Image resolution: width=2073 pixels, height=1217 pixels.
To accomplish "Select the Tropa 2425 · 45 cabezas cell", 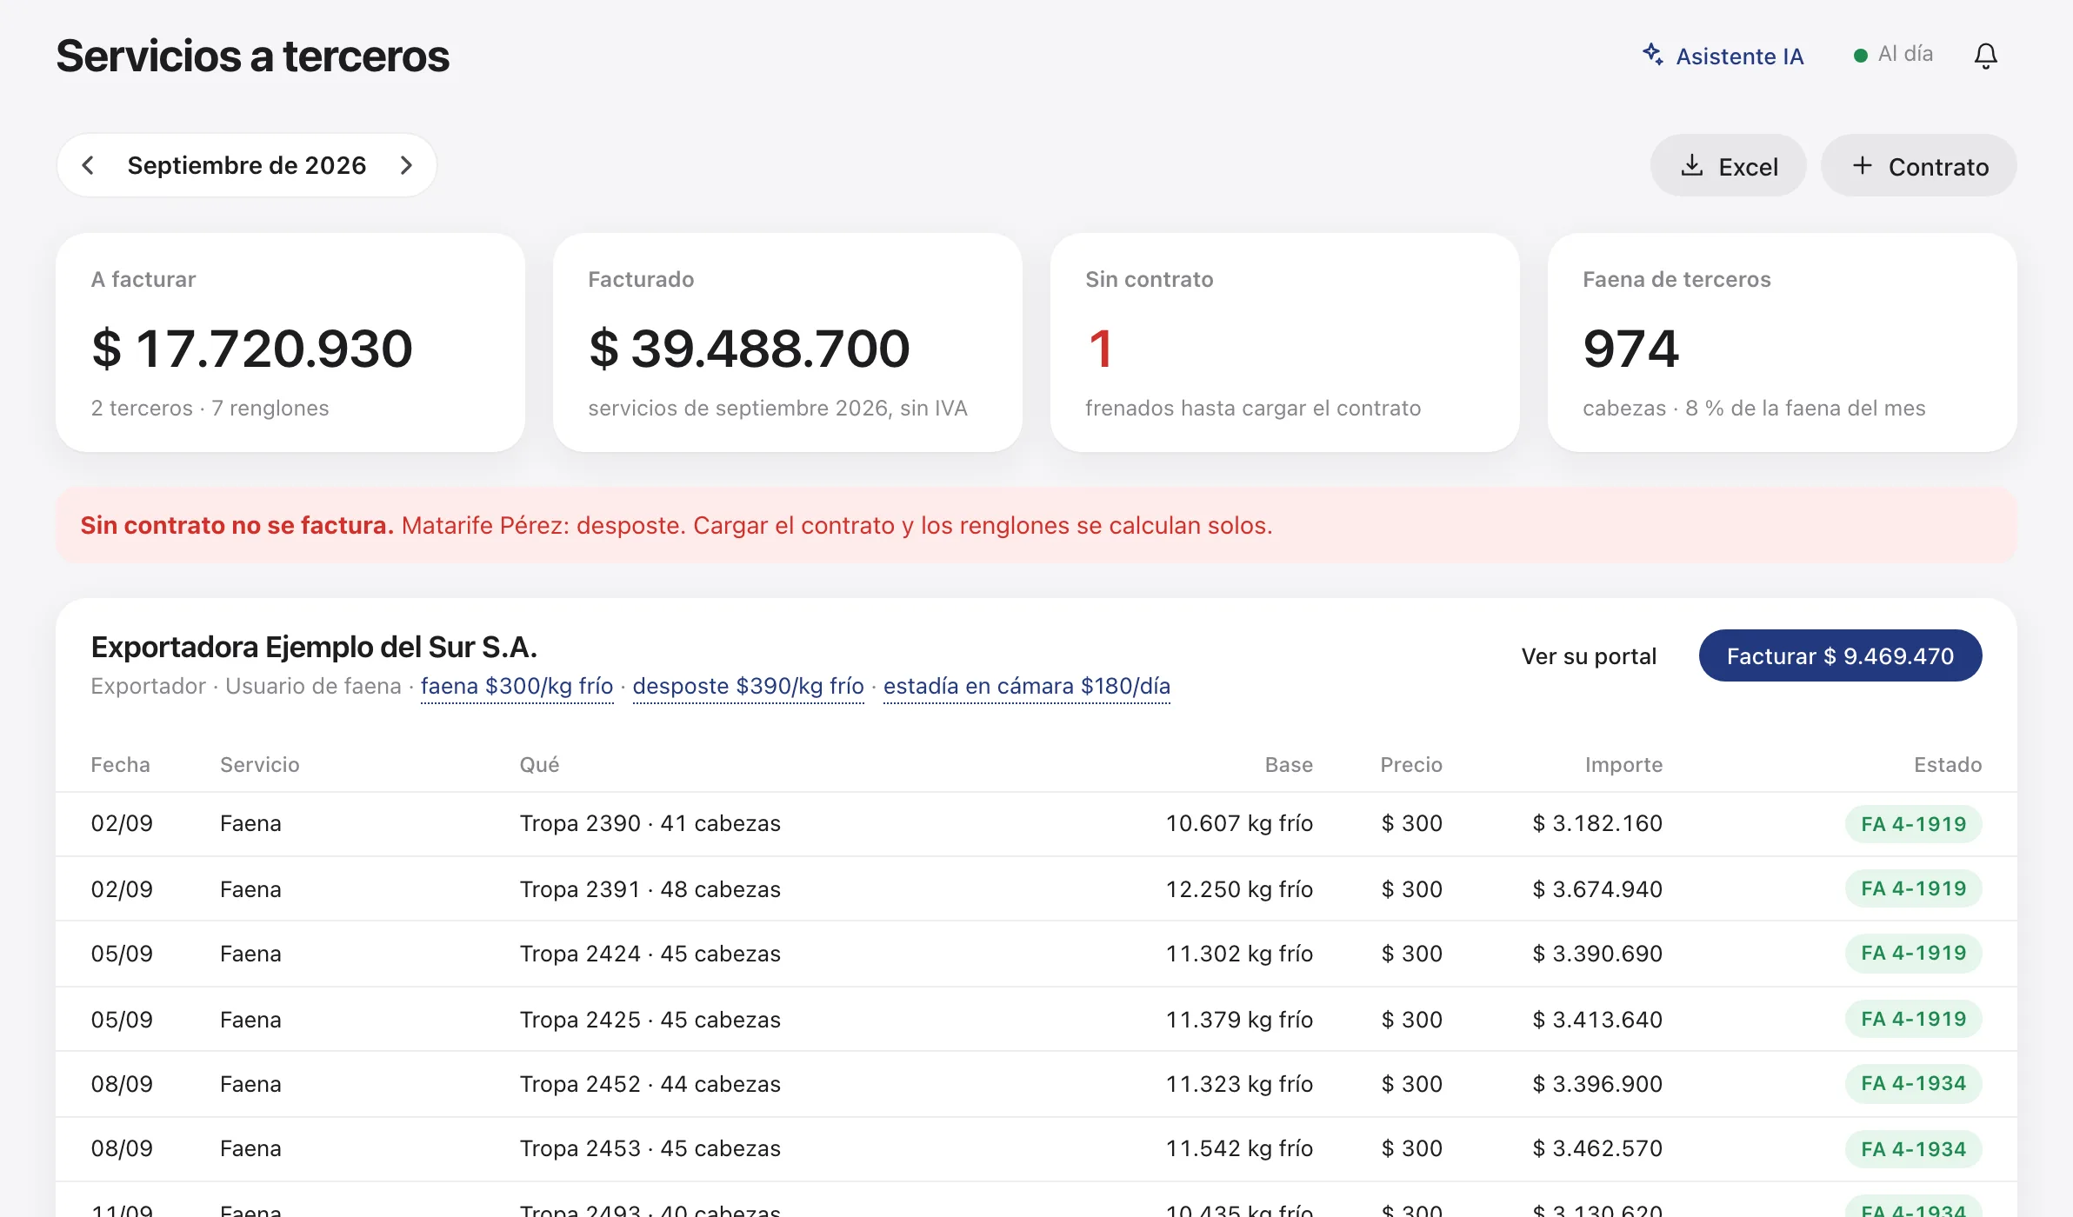I will pyautogui.click(x=650, y=1020).
